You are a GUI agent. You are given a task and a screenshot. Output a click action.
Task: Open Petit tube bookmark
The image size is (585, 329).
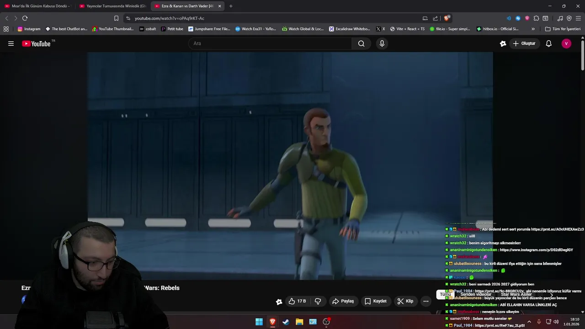[x=172, y=29]
